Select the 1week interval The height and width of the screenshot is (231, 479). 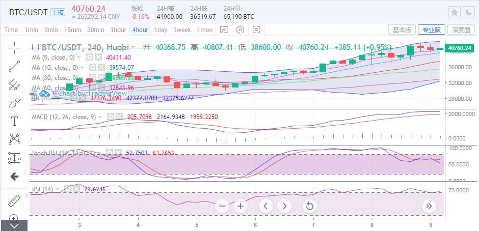tap(182, 30)
